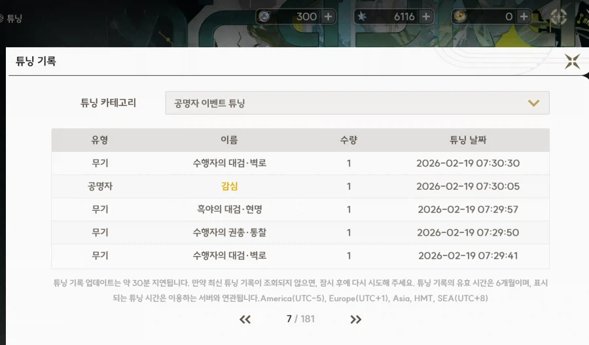Go to the next records page

click(356, 319)
